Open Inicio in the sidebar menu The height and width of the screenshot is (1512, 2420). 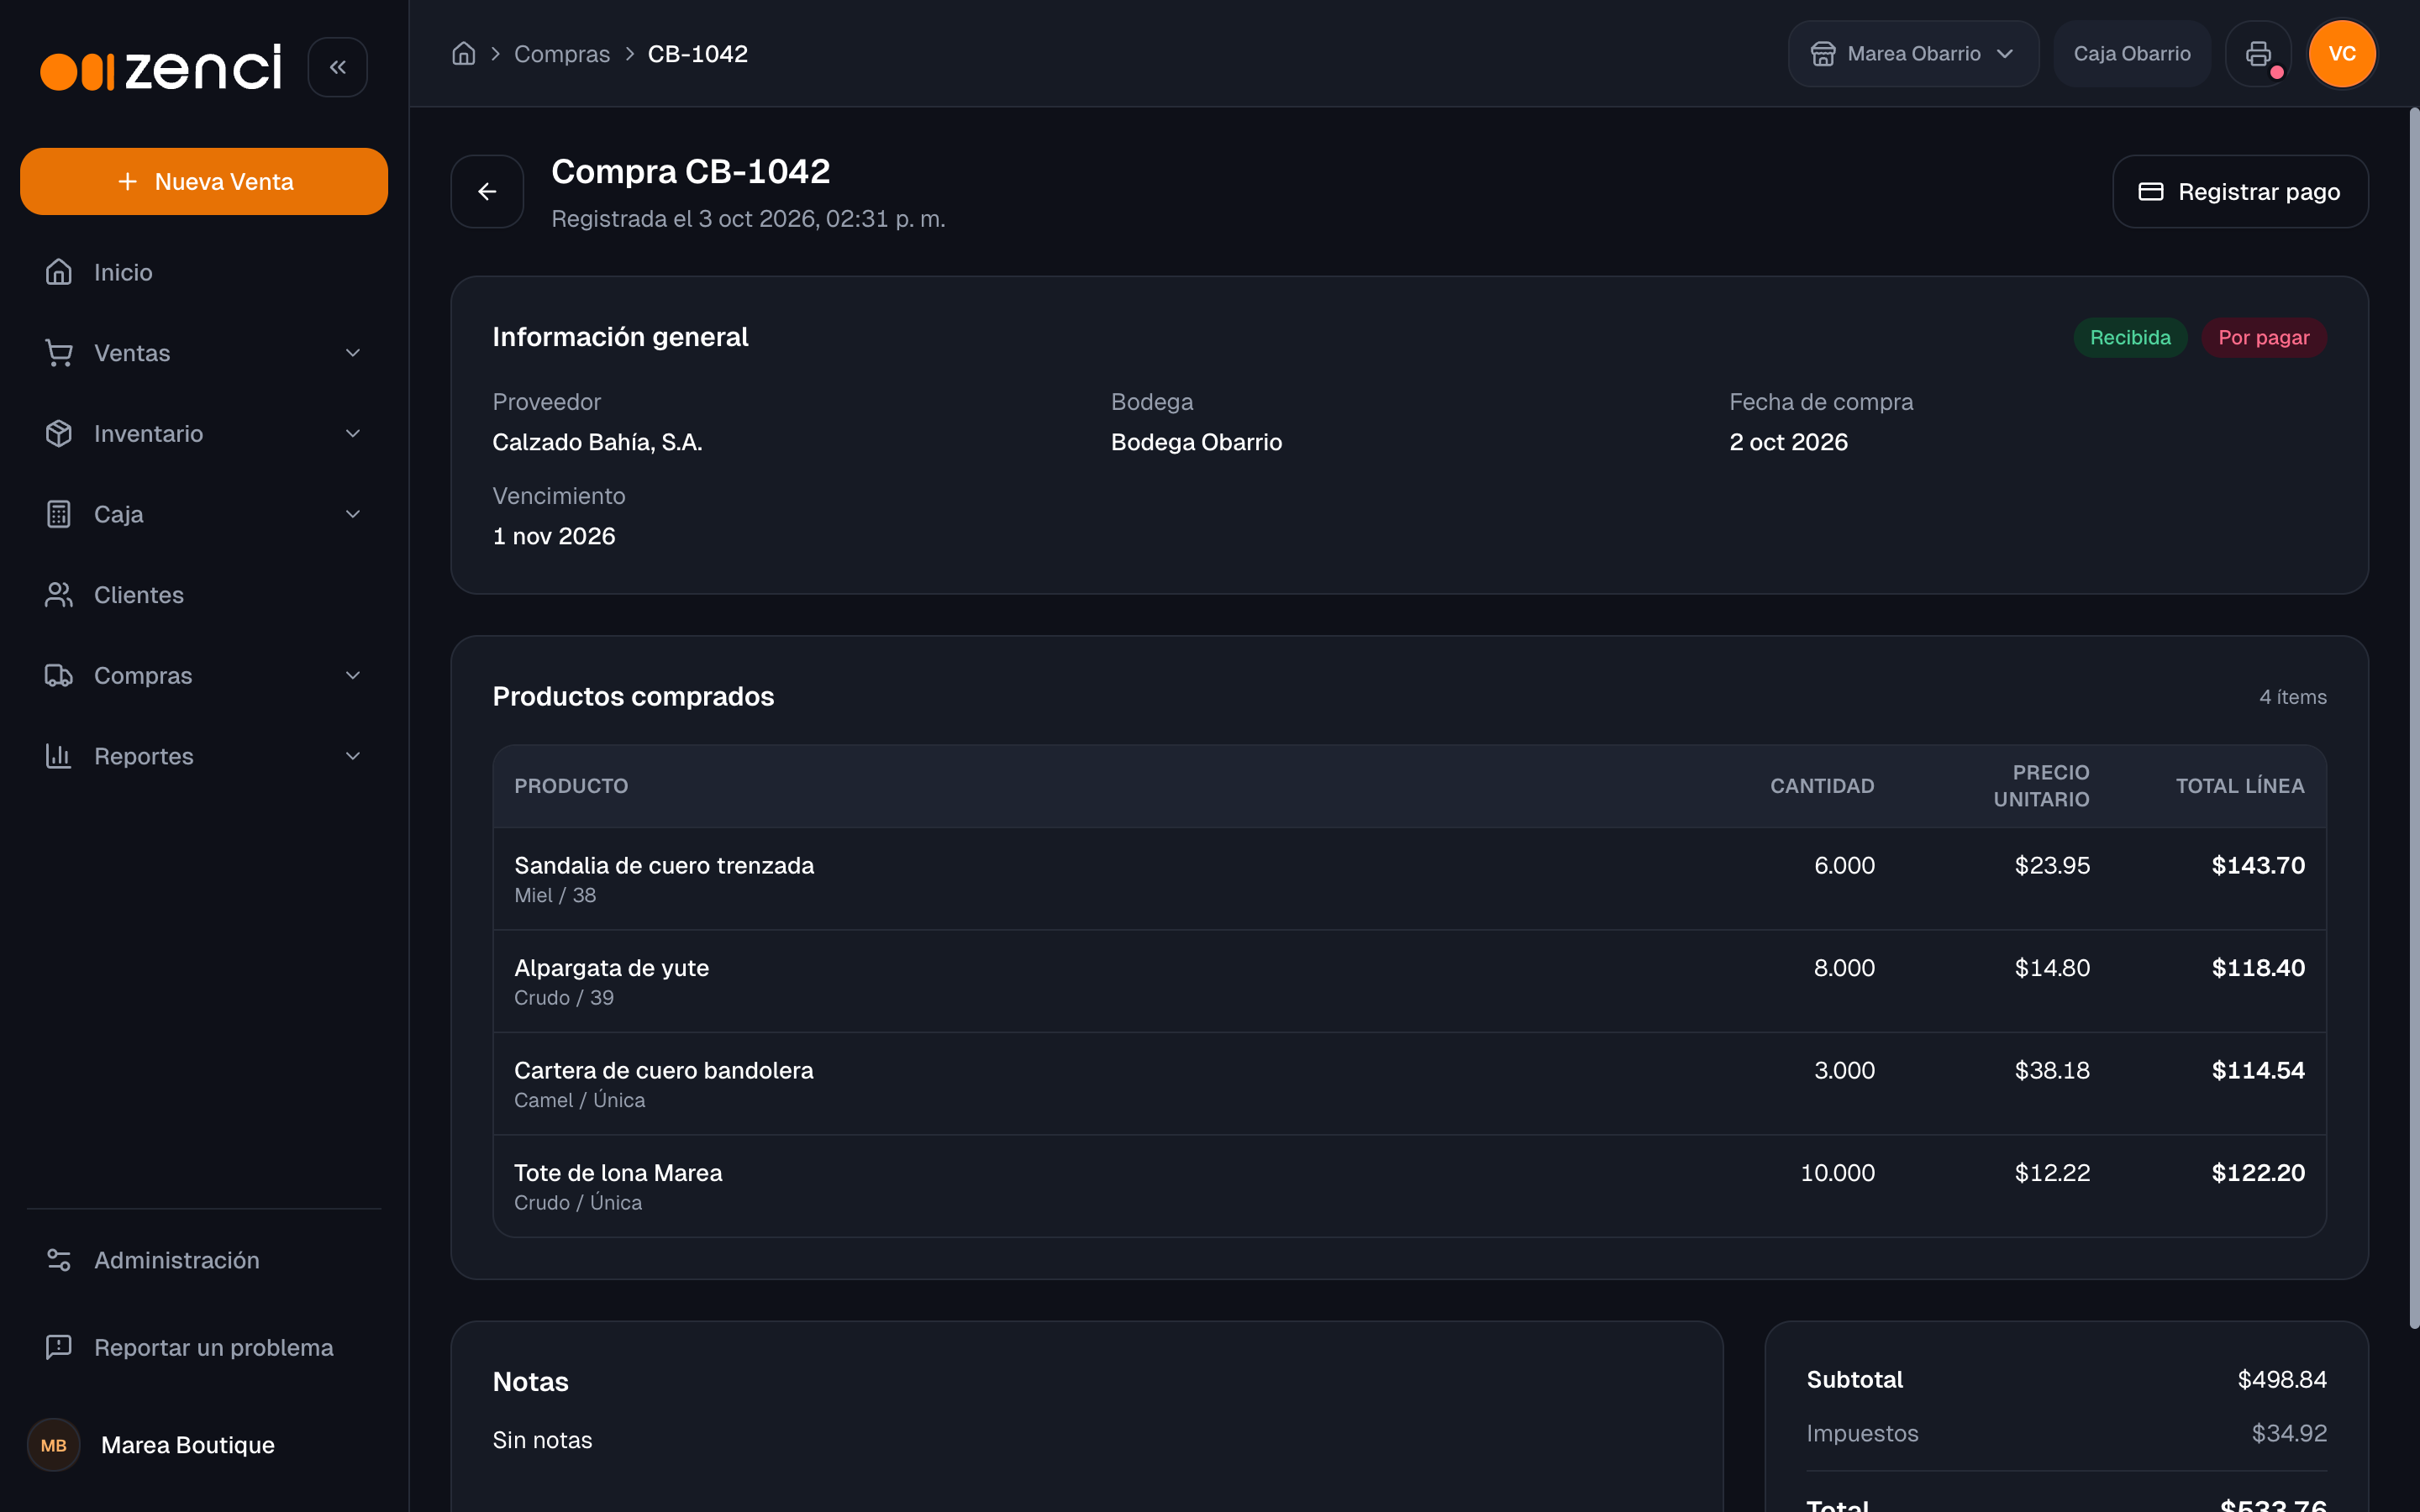click(204, 272)
